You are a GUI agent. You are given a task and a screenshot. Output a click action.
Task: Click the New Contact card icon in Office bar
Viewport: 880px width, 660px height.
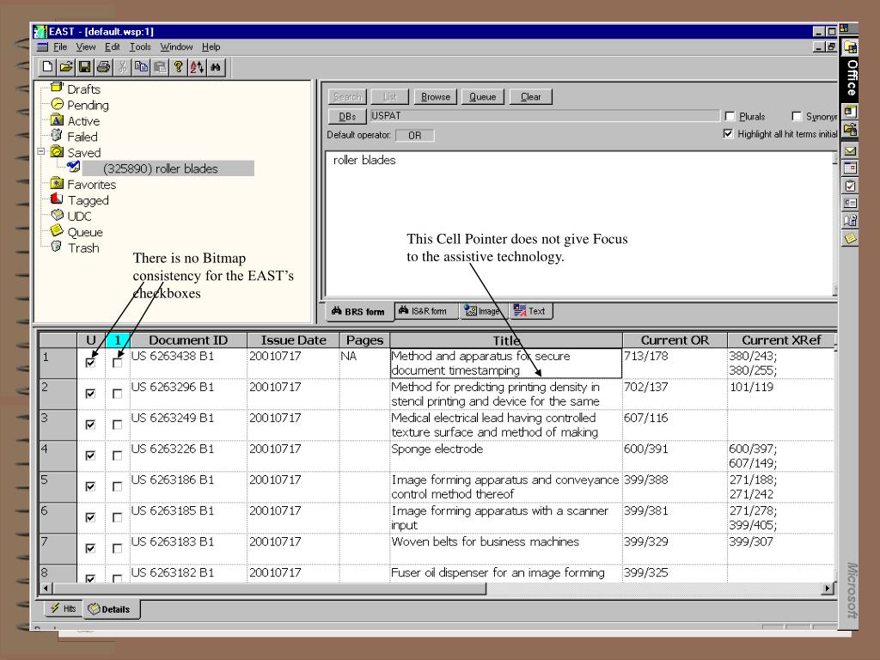tap(850, 203)
